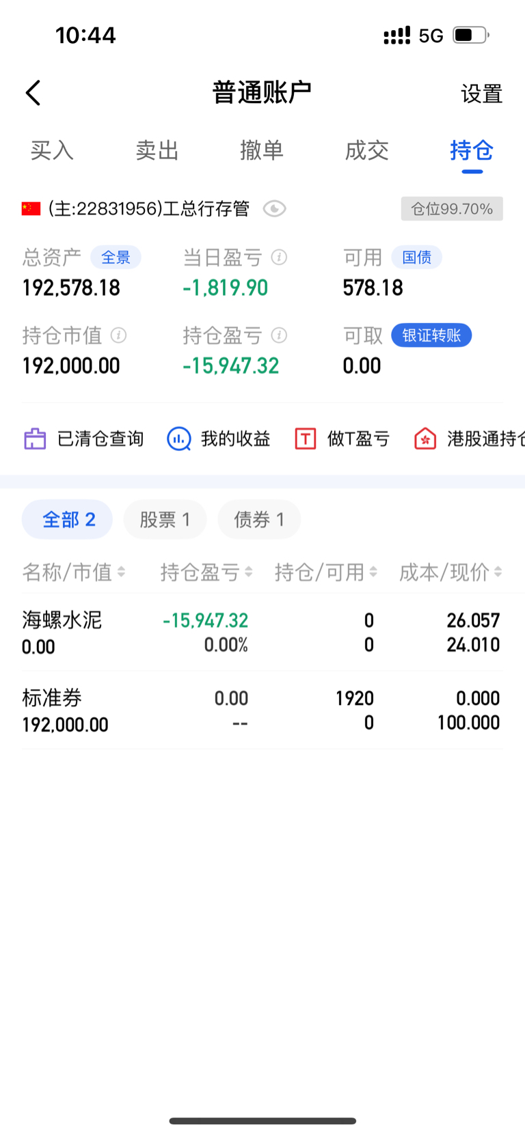Tap 标准券 holding quantity 1920
Viewport: 525px width, 1136px height.
[355, 698]
